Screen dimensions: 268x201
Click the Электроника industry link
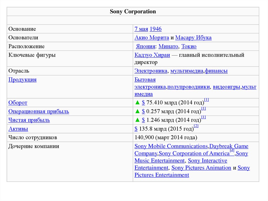pos(151,71)
